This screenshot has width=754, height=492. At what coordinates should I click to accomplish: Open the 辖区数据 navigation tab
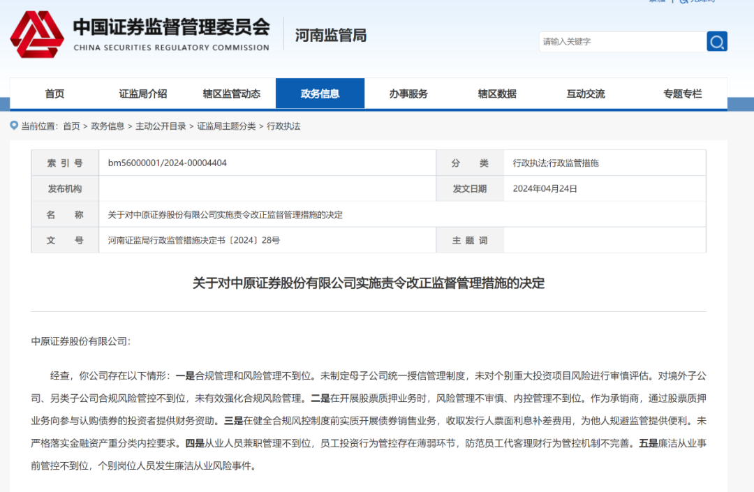pos(497,94)
